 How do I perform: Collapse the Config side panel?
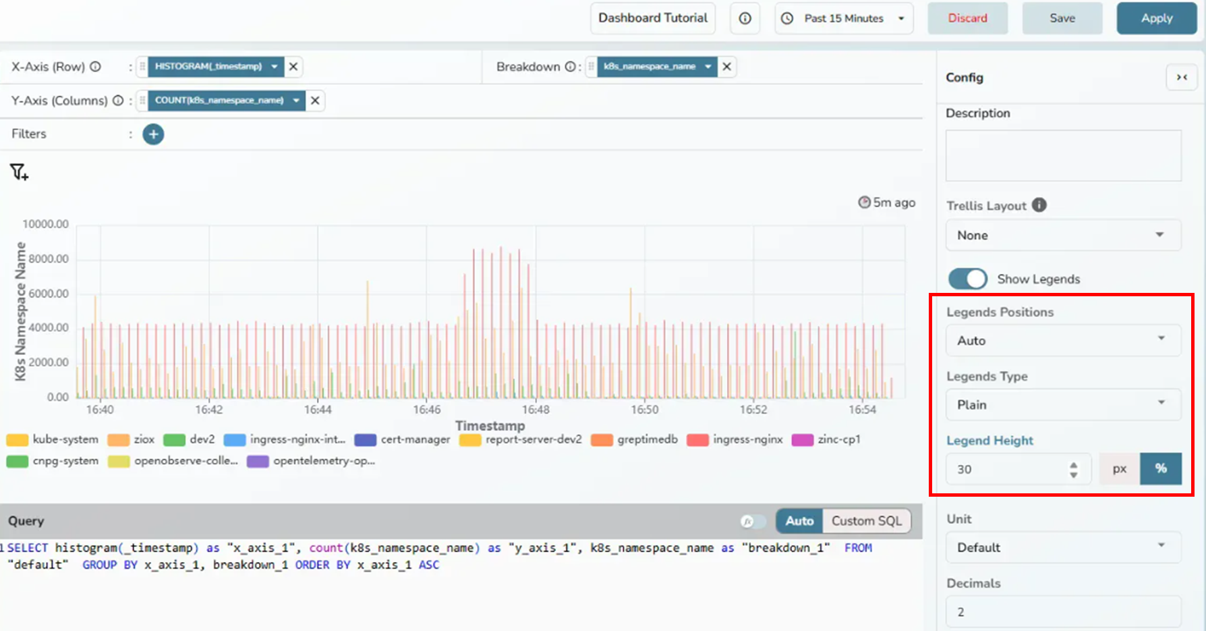(1182, 78)
